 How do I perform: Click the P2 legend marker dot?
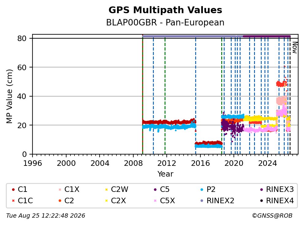[202, 189]
